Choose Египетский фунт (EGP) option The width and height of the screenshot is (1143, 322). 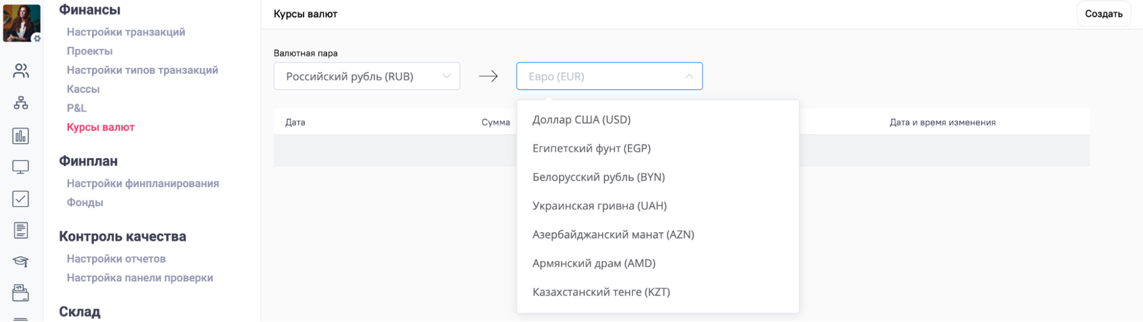[x=658, y=148]
